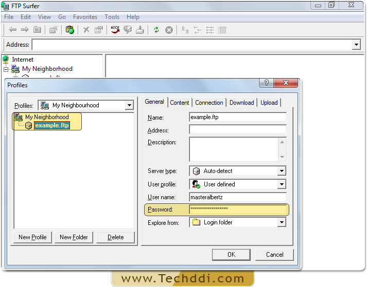Open the Favorites menu
Viewport: 367px width, 287px height.
(85, 17)
